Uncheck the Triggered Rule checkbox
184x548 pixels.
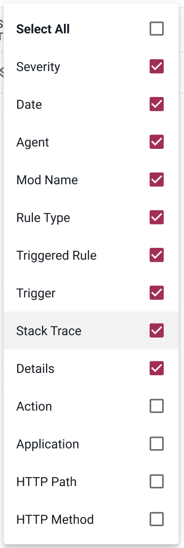(156, 255)
